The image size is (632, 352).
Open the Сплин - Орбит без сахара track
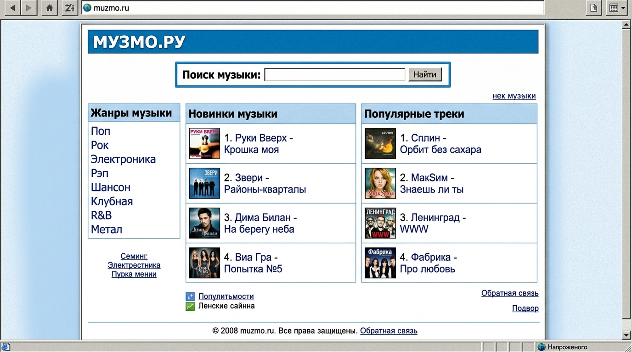pyautogui.click(x=440, y=144)
